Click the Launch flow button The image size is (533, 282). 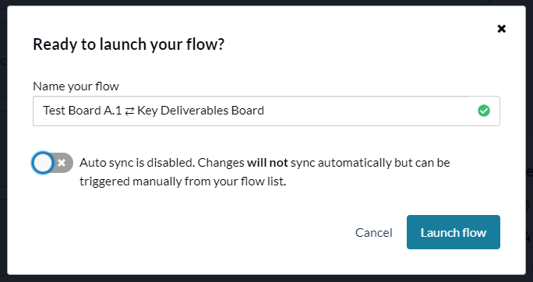(x=453, y=232)
